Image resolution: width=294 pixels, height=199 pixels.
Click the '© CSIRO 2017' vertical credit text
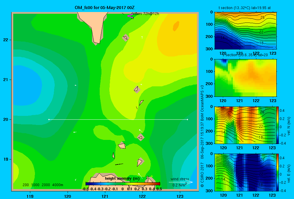pos(202,175)
